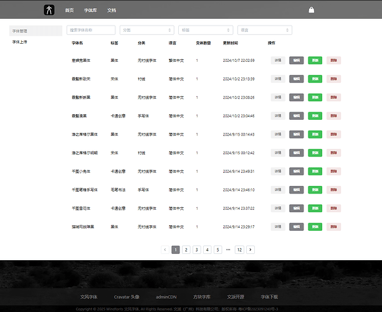Click 更新 for the 2024/9/15 00:12:42 row

click(315, 153)
